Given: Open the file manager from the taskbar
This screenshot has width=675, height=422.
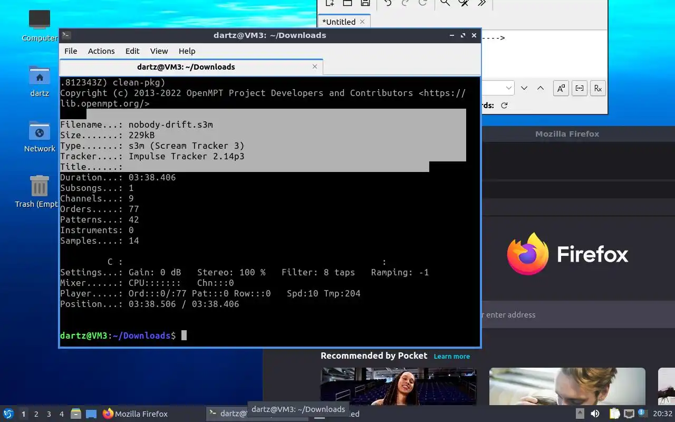Looking at the screenshot, I should click(x=76, y=414).
